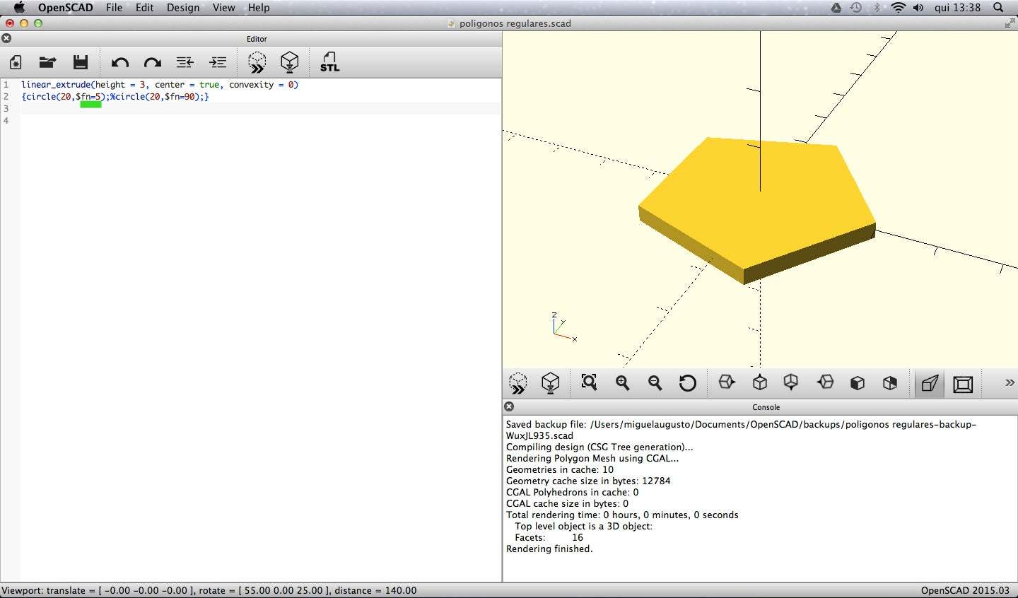The height and width of the screenshot is (598, 1018).
Task: Switch to the Top view
Action: (x=760, y=382)
